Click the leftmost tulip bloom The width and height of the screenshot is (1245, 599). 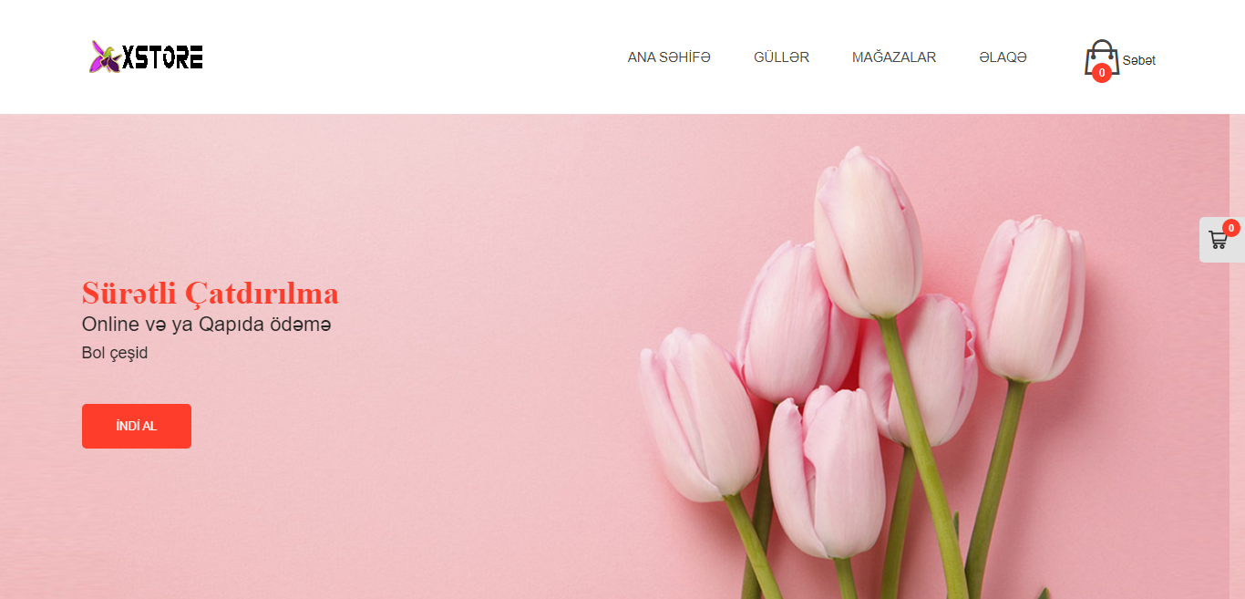(700, 415)
